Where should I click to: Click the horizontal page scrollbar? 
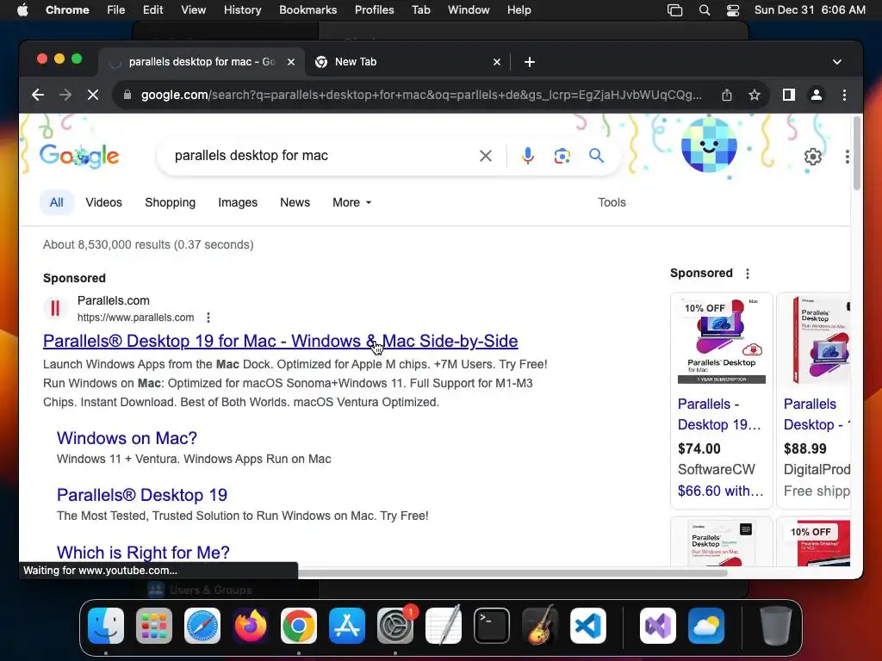tap(512, 573)
